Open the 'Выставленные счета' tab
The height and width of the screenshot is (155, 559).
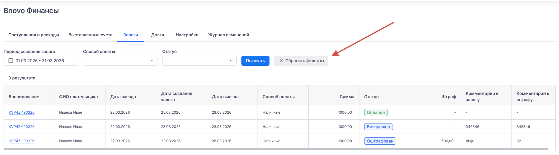point(90,35)
